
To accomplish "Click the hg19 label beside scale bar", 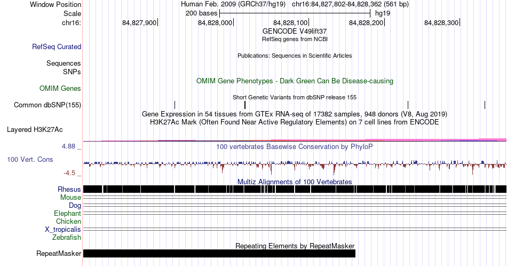I will point(383,13).
